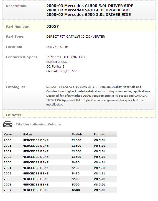The image size is (158, 201).
Task: Click the 2000-02 Mercedes S430 description line
Action: pyautogui.click(x=88, y=10)
